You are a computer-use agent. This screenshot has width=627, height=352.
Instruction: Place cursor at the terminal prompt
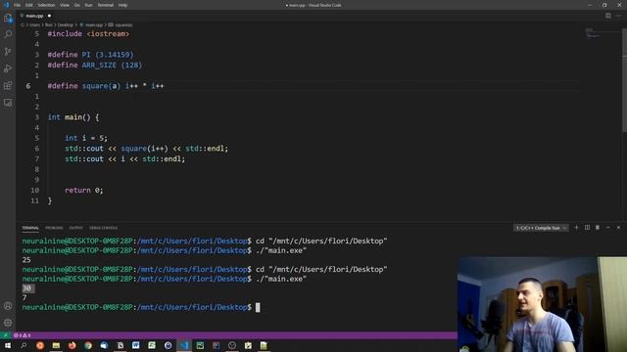pyautogui.click(x=258, y=307)
